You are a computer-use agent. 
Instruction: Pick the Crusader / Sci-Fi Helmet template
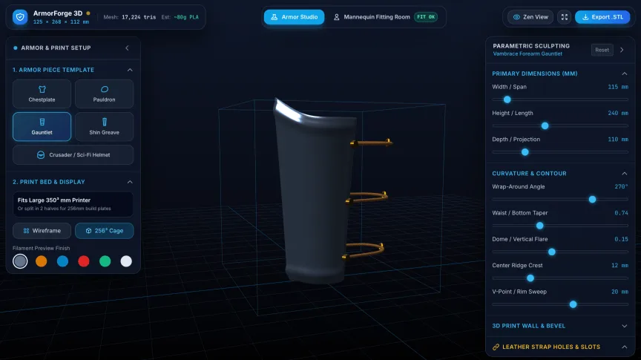73,154
